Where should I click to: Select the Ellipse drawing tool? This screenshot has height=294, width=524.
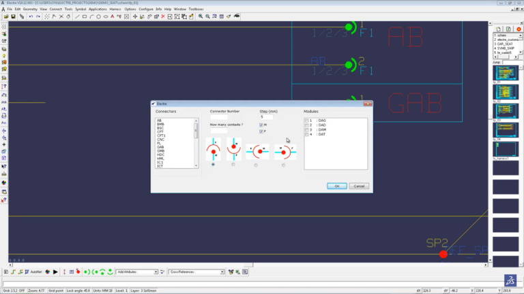[106, 16]
